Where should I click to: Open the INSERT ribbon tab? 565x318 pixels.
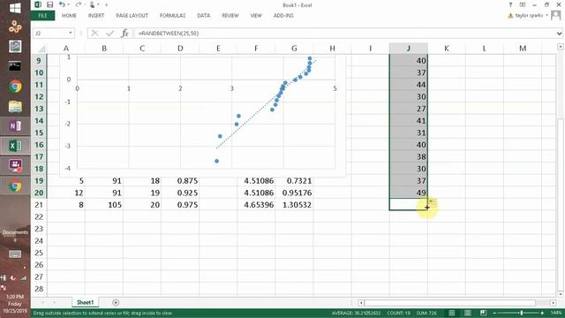tap(96, 16)
